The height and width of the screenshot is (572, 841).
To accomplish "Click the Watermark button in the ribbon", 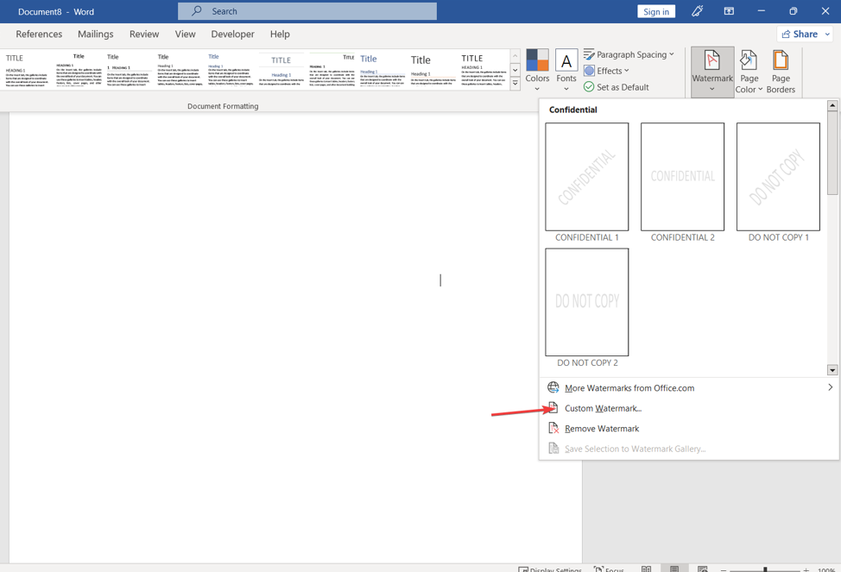I will click(x=712, y=72).
